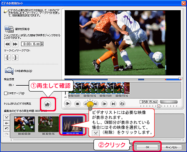Set the mark-out bracket button
This screenshot has height=152, width=187.
15,58
